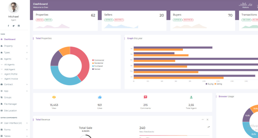Image resolution: width=258 pixels, height=138 pixels.
Task: Collapse the Agents sidebar submenu
Action: [x=14, y=59]
